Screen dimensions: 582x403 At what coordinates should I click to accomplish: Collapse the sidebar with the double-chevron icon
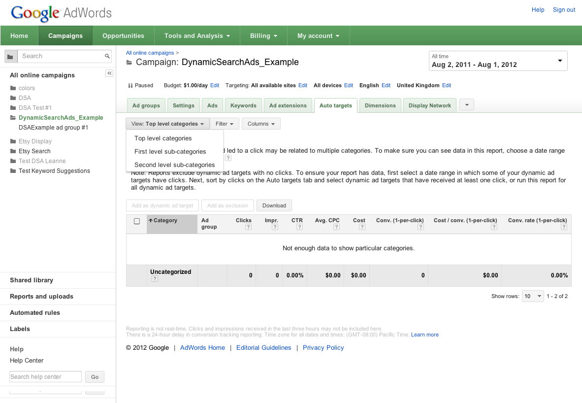[x=109, y=73]
